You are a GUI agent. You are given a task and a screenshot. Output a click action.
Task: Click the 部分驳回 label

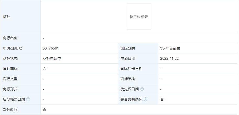click(10, 109)
